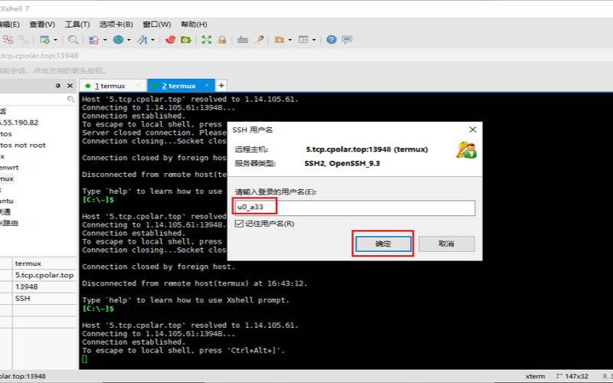The image size is (613, 383).
Task: Launch Xftp with the red swirl icon
Action: click(170, 40)
